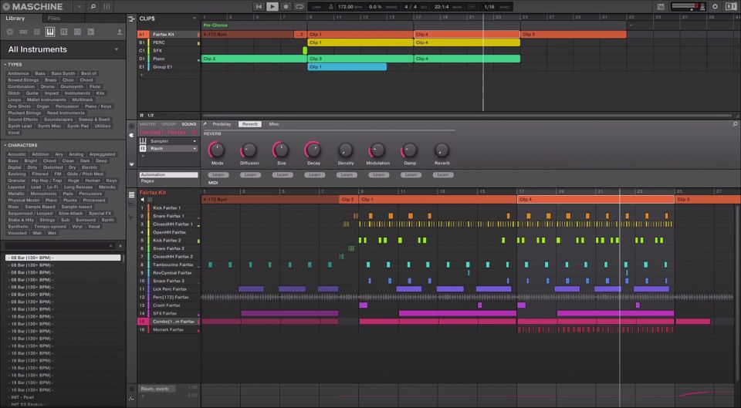Screen dimensions: 741x408
Task: Open the Misc parameter page tab
Action: tap(274, 124)
